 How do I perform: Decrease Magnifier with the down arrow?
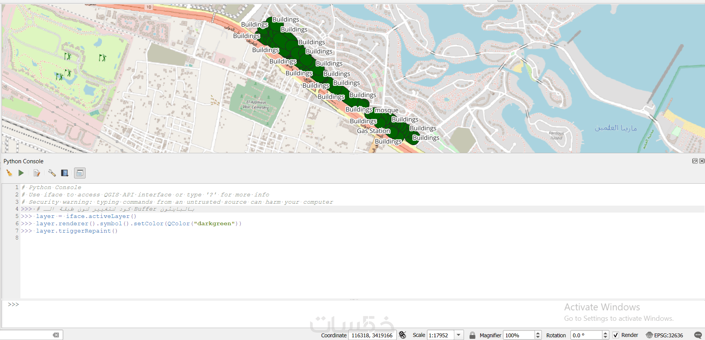[538, 337]
